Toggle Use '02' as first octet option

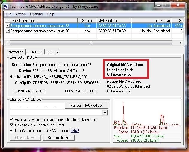click(x=11, y=130)
